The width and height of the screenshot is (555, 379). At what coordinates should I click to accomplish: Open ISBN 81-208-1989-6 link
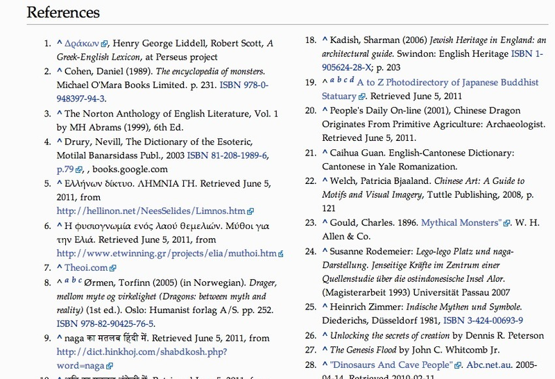pyautogui.click(x=227, y=155)
